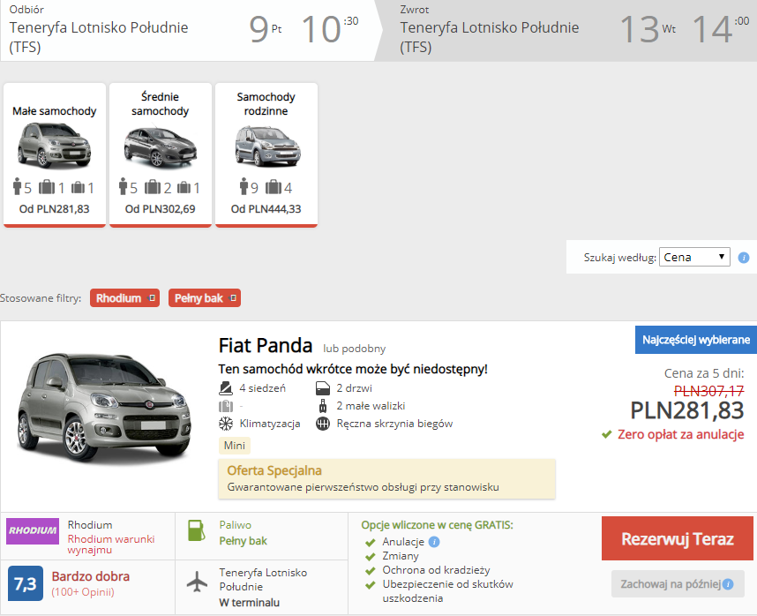Click the Pełny bak fuel policy text
Screen dimensions: 757x616
coord(243,541)
